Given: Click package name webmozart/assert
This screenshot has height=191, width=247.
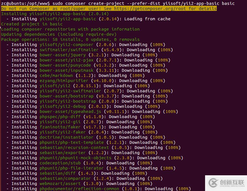Looking at the screenshot, I should (x=60, y=184).
